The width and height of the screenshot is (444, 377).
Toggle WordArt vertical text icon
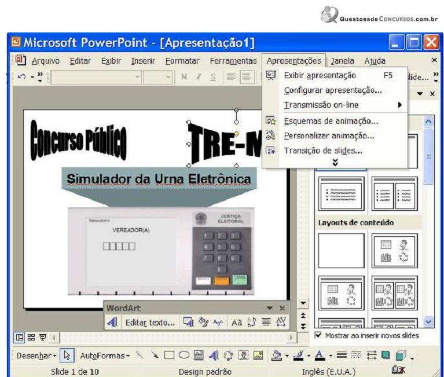click(x=251, y=322)
